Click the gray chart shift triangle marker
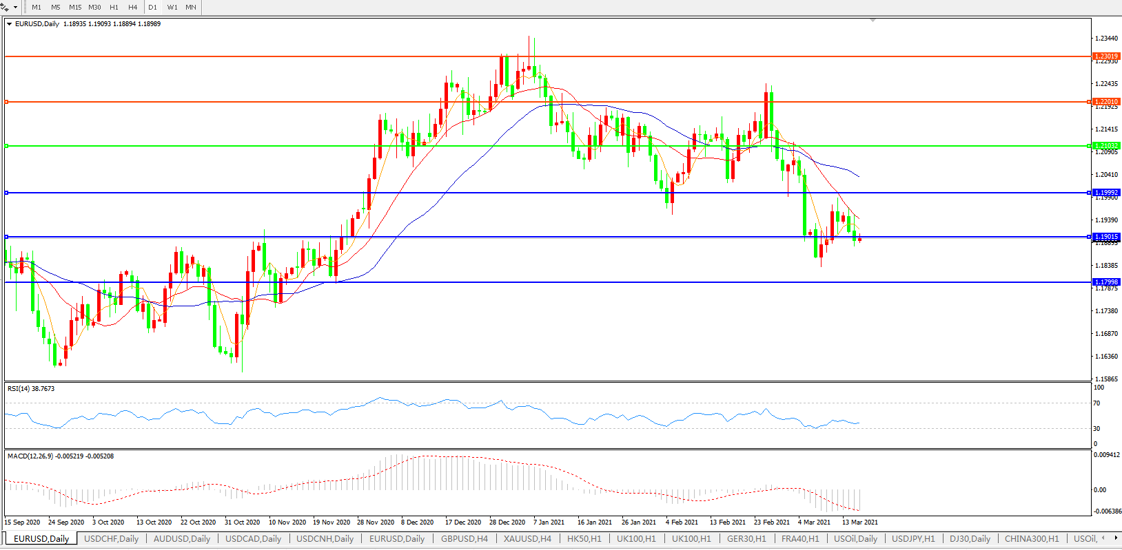The width and height of the screenshot is (1122, 550). [873, 21]
